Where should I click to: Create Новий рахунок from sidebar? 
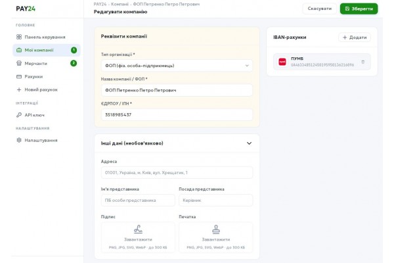[41, 89]
